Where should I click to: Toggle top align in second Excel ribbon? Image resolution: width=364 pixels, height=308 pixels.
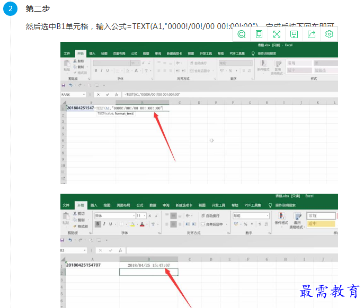coord(167,216)
